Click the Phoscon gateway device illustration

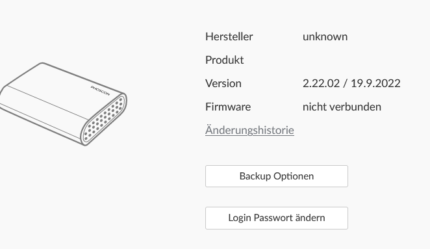tap(64, 104)
